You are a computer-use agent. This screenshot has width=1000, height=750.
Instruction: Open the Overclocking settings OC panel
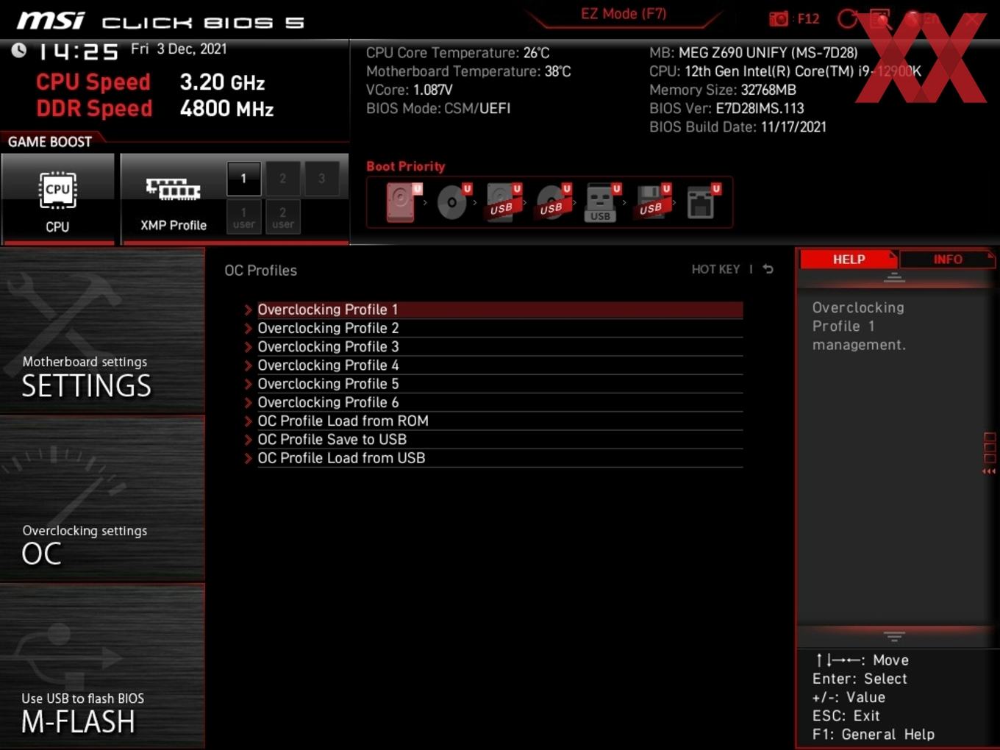(102, 499)
